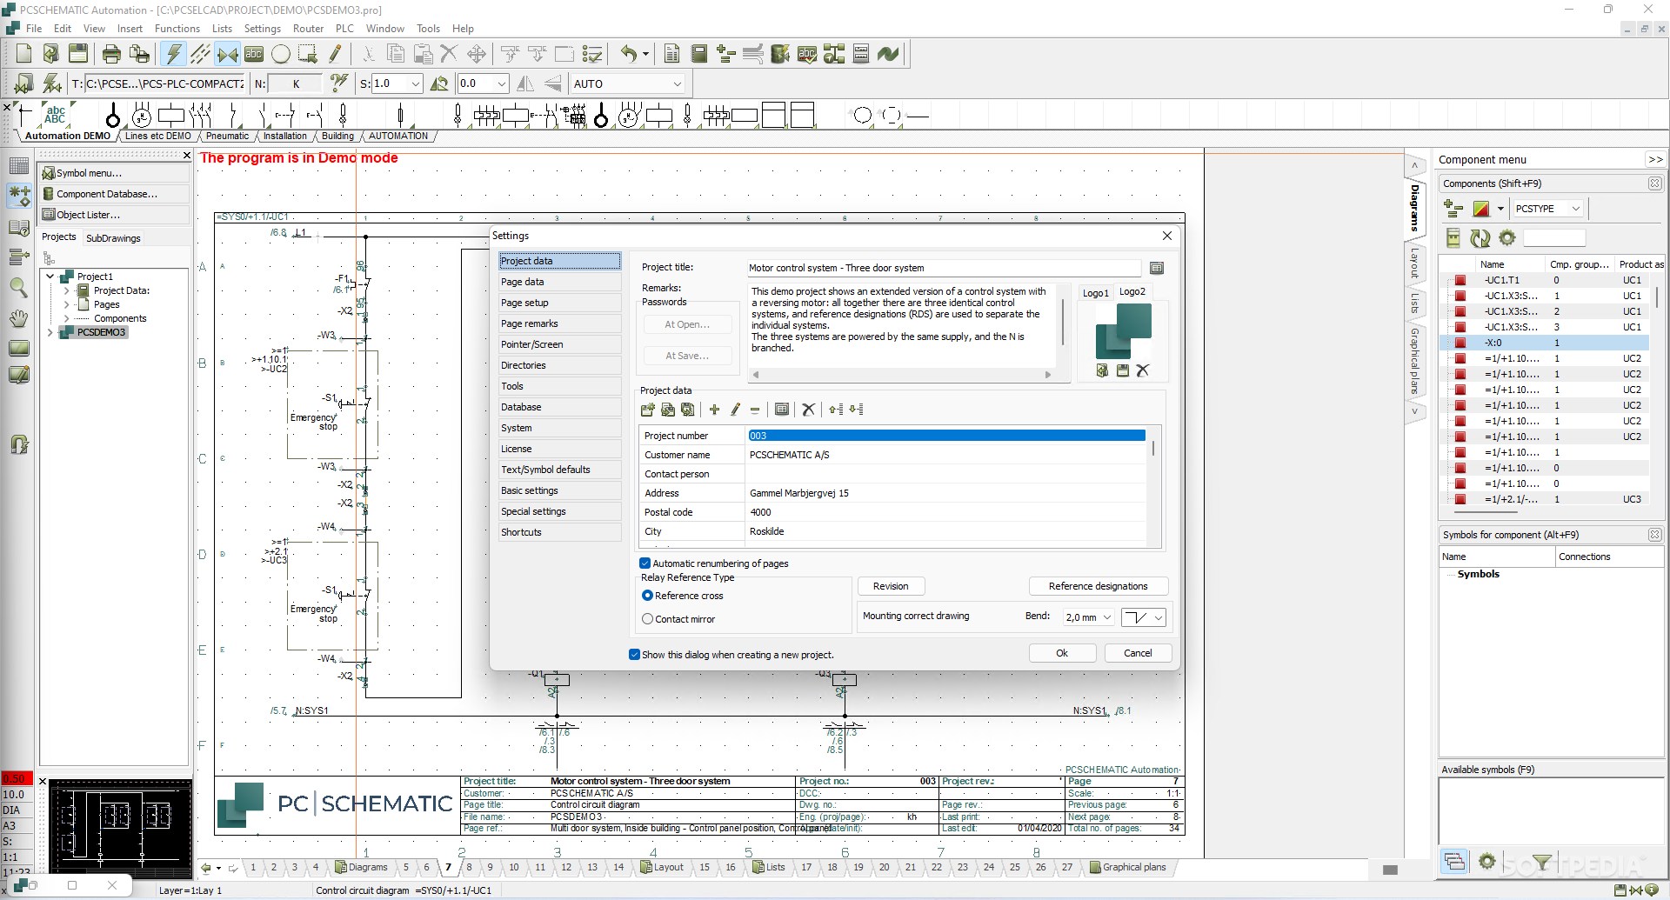Click the refresh arrows icon in Component menu
The width and height of the screenshot is (1670, 900).
[1480, 237]
